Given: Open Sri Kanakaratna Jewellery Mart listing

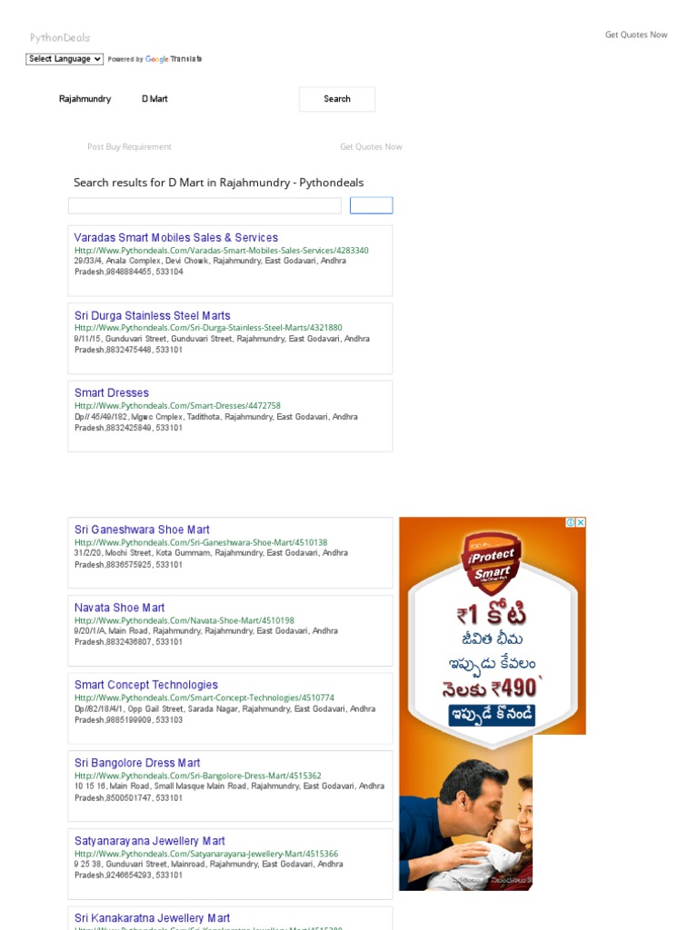Looking at the screenshot, I should [x=152, y=918].
